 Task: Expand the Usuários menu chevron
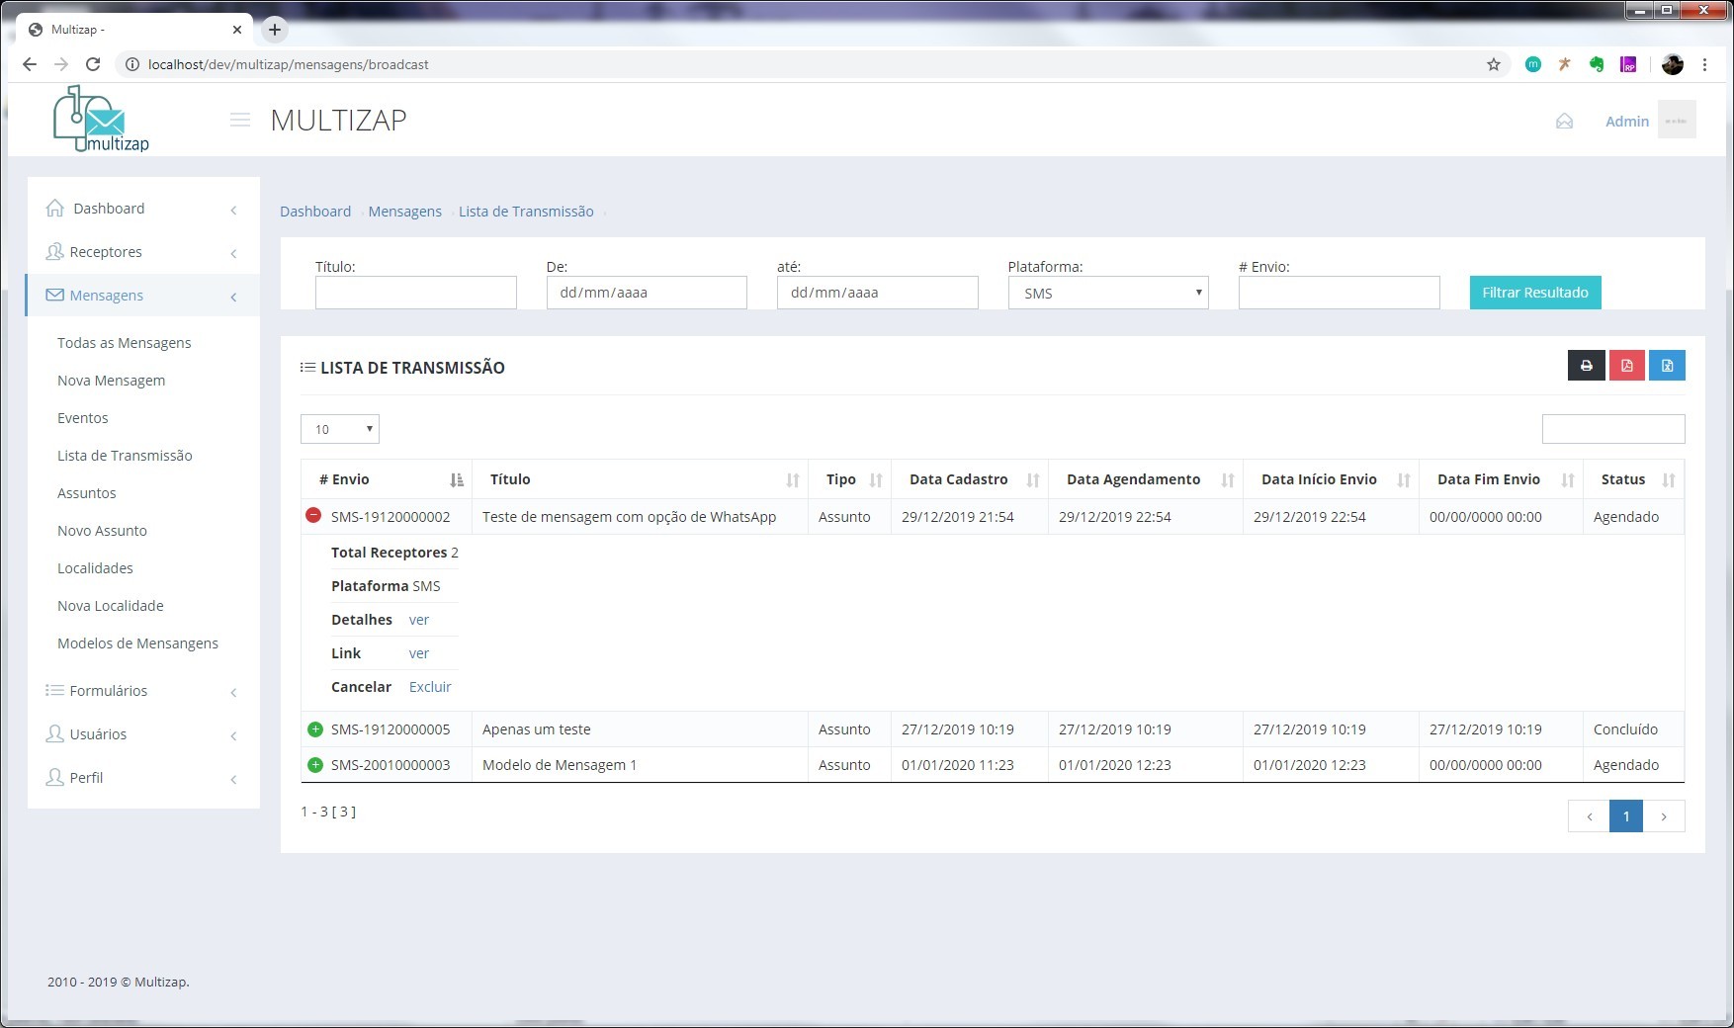[234, 735]
